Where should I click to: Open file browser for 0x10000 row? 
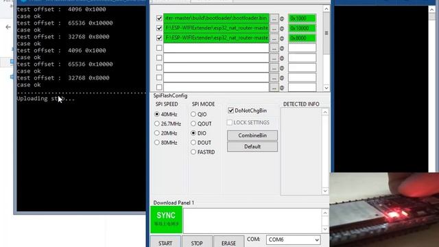[x=274, y=28]
